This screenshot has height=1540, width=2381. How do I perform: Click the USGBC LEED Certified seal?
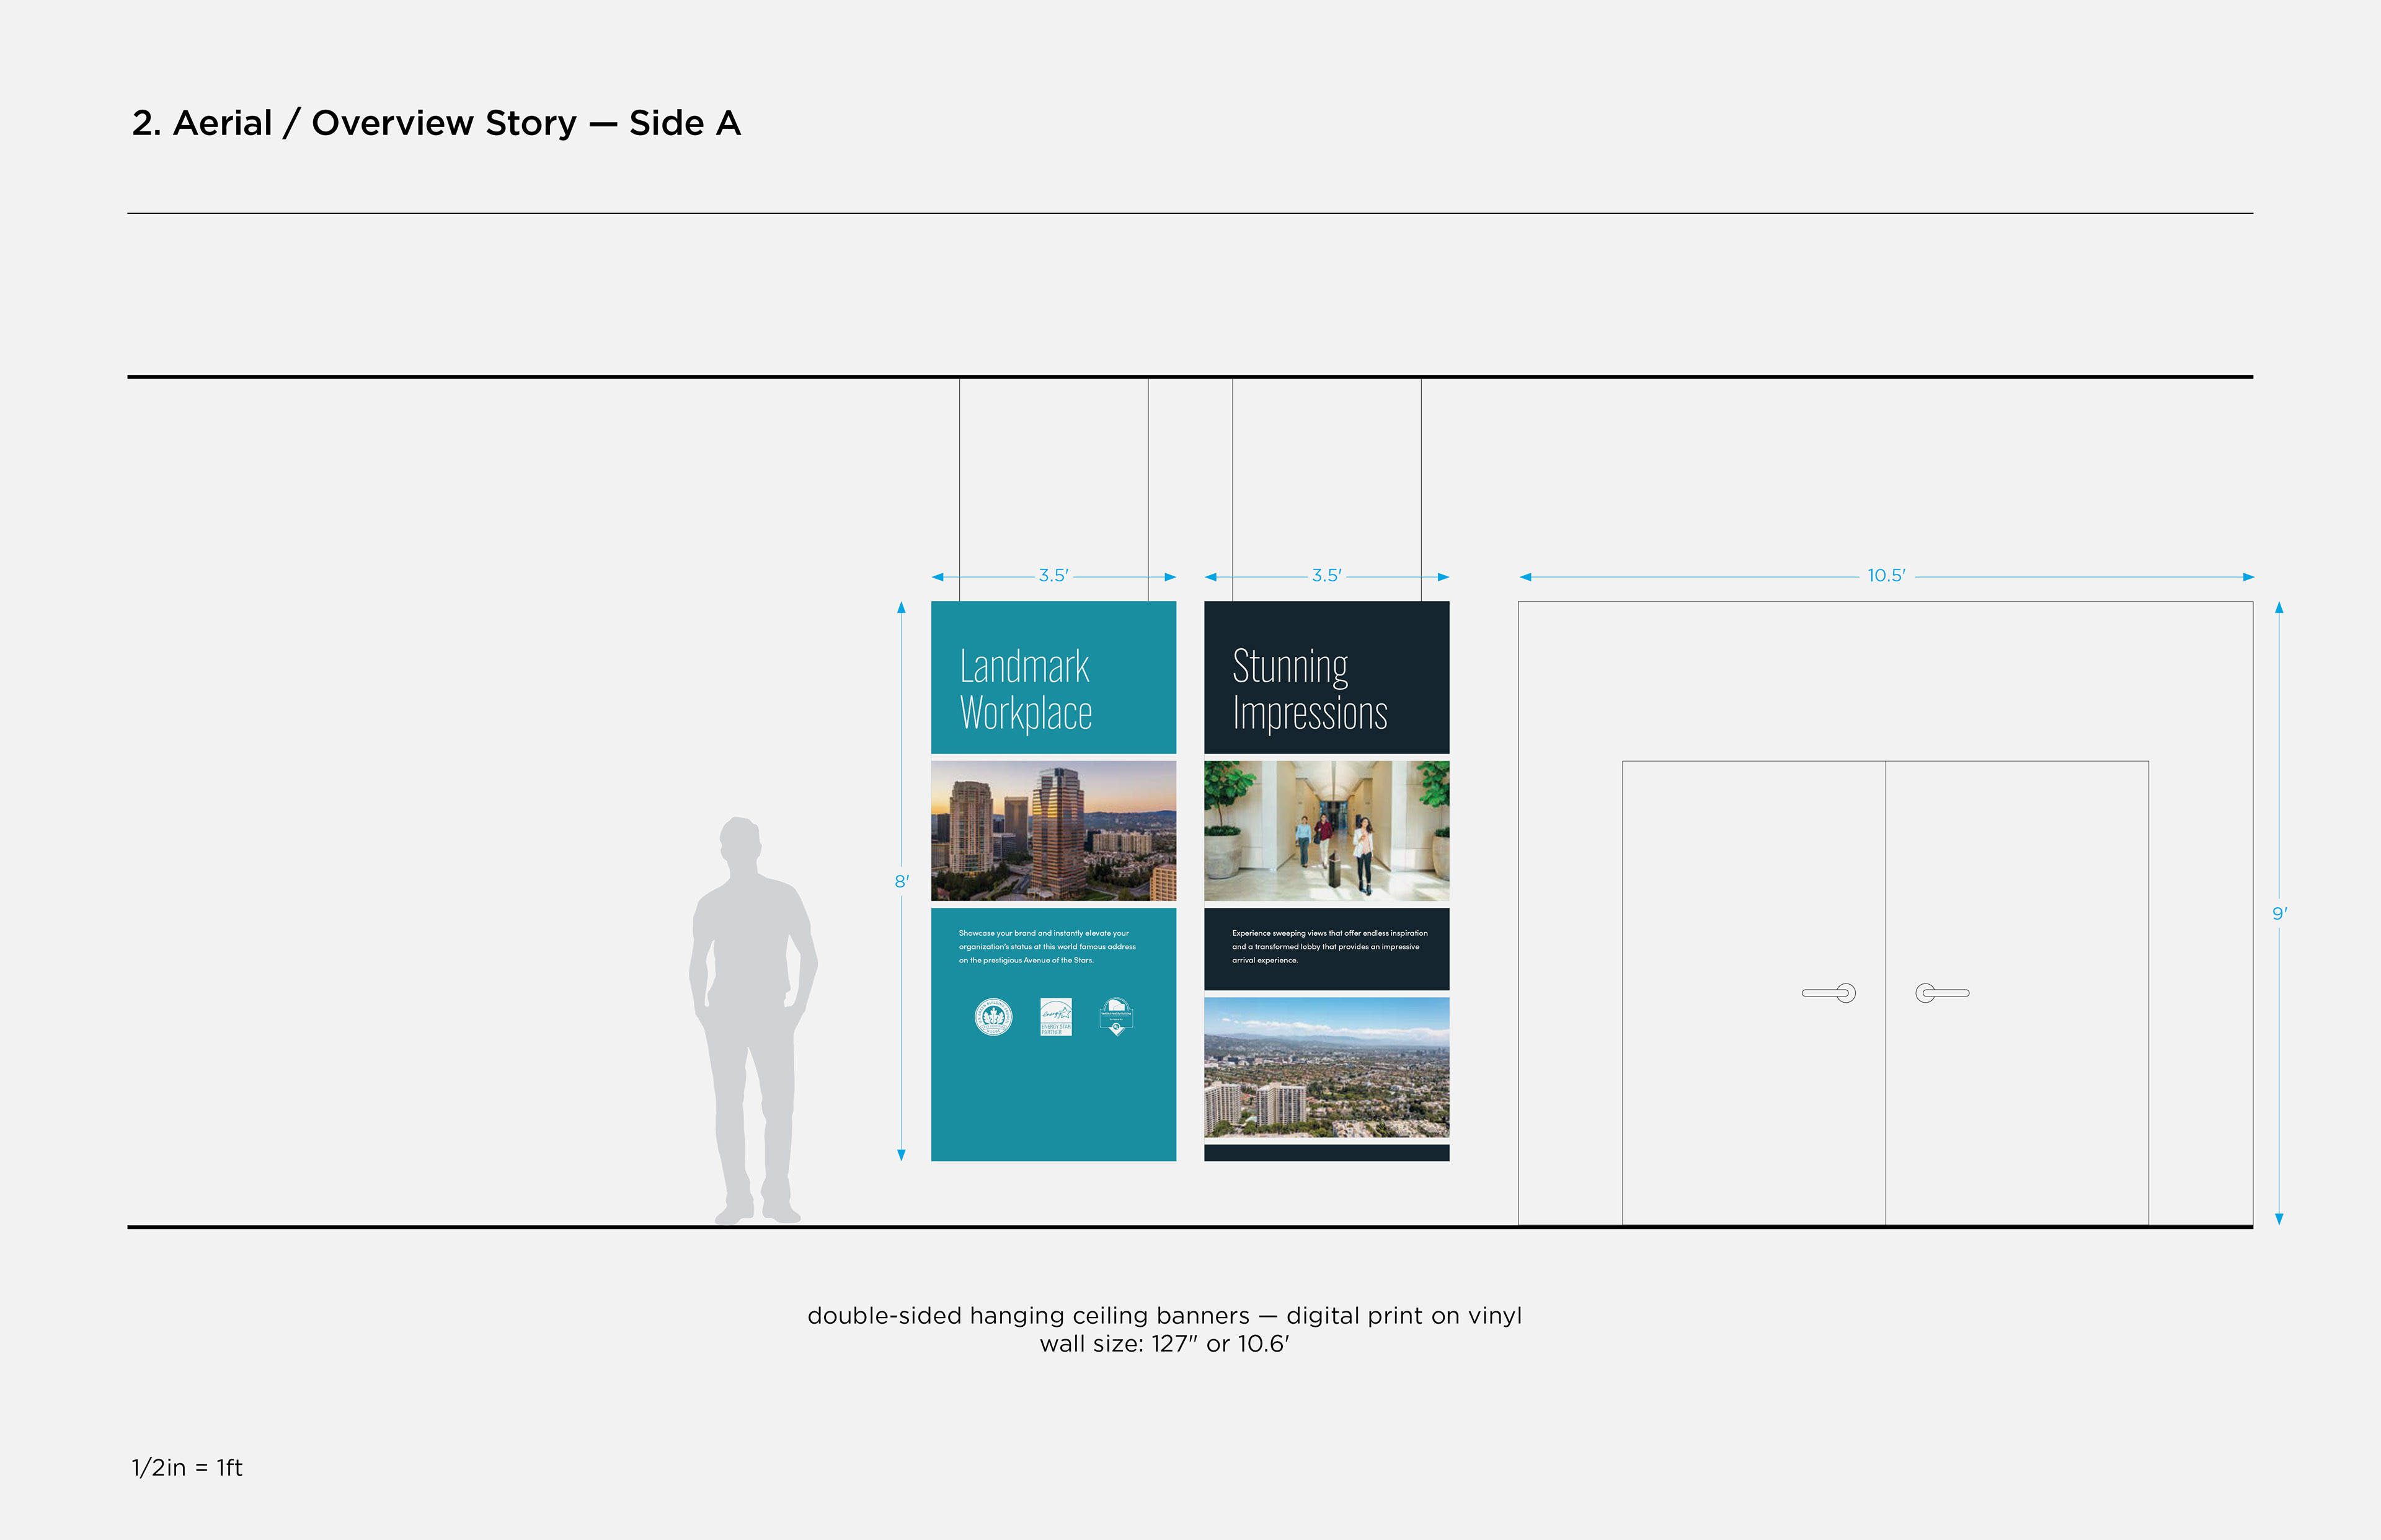click(993, 1017)
